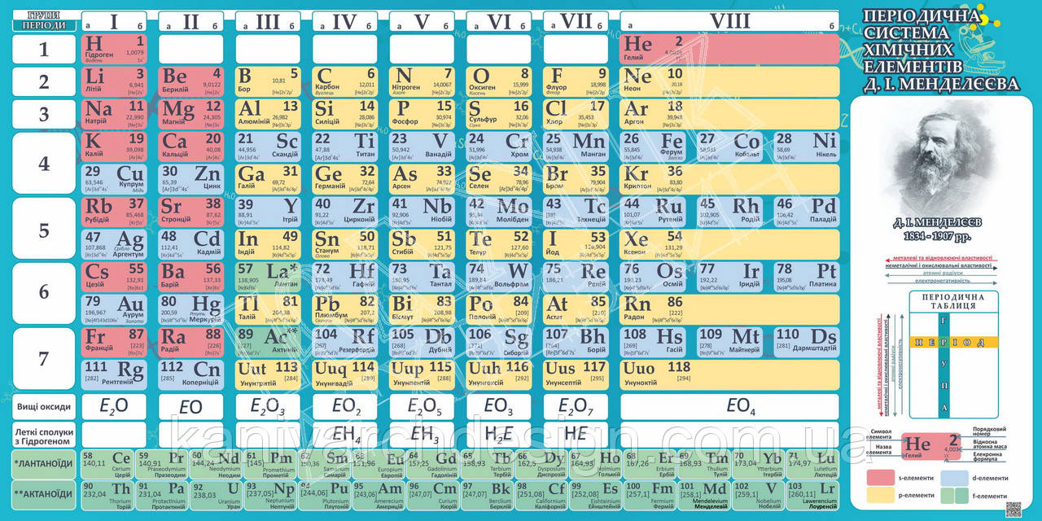This screenshot has height=521, width=1042.
Task: Click the QR code in the corner
Action: pos(1013,510)
